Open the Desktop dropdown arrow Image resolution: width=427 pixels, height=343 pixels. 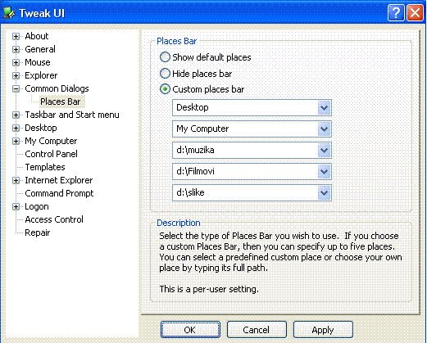325,108
